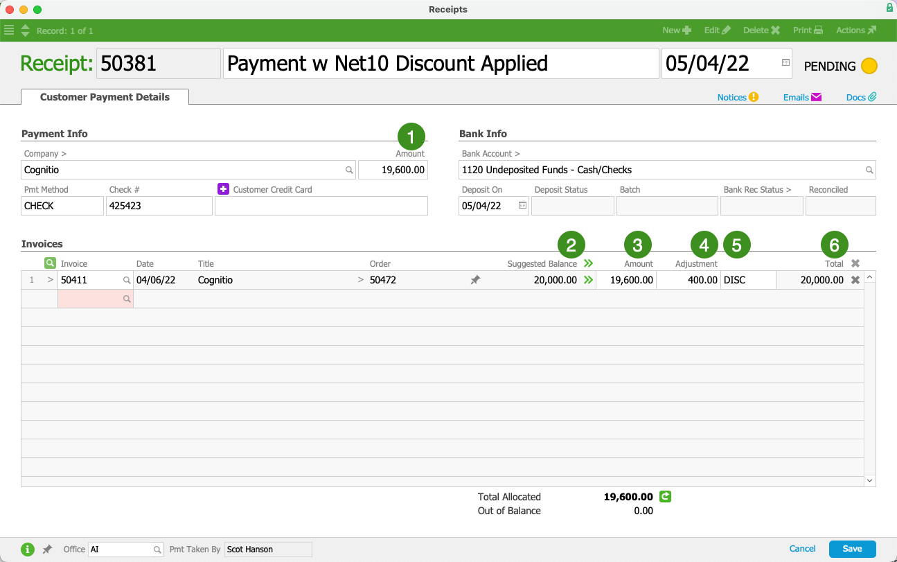Click the Company field search magnifier
The width and height of the screenshot is (897, 562).
point(350,170)
